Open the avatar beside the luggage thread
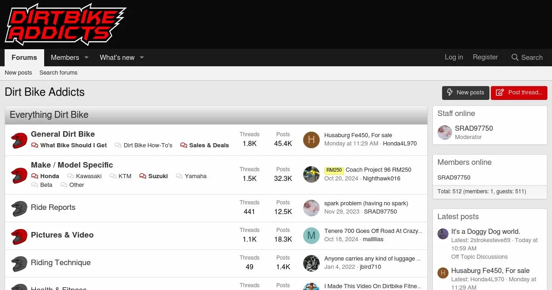 point(311,263)
